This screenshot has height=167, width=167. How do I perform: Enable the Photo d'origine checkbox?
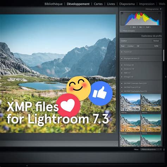click(122, 31)
